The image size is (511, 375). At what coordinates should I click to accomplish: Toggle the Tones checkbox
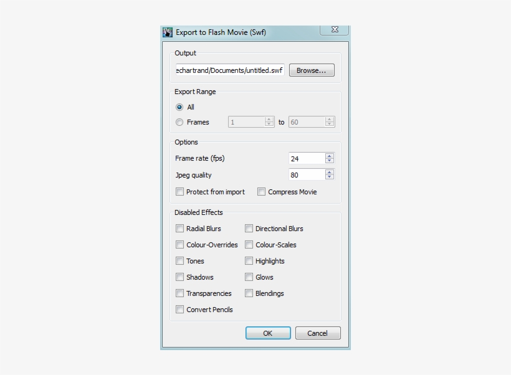179,261
